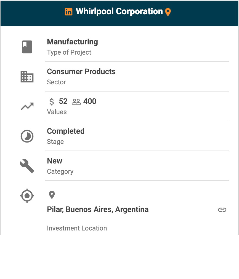Click the trending arrow icon beside Values
This screenshot has height=279, width=239.
[27, 106]
